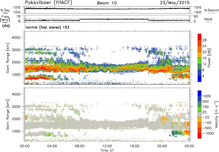Click the "10^0" label beside N.Sky
The height and width of the screenshot is (152, 219).
click(x=17, y=12)
